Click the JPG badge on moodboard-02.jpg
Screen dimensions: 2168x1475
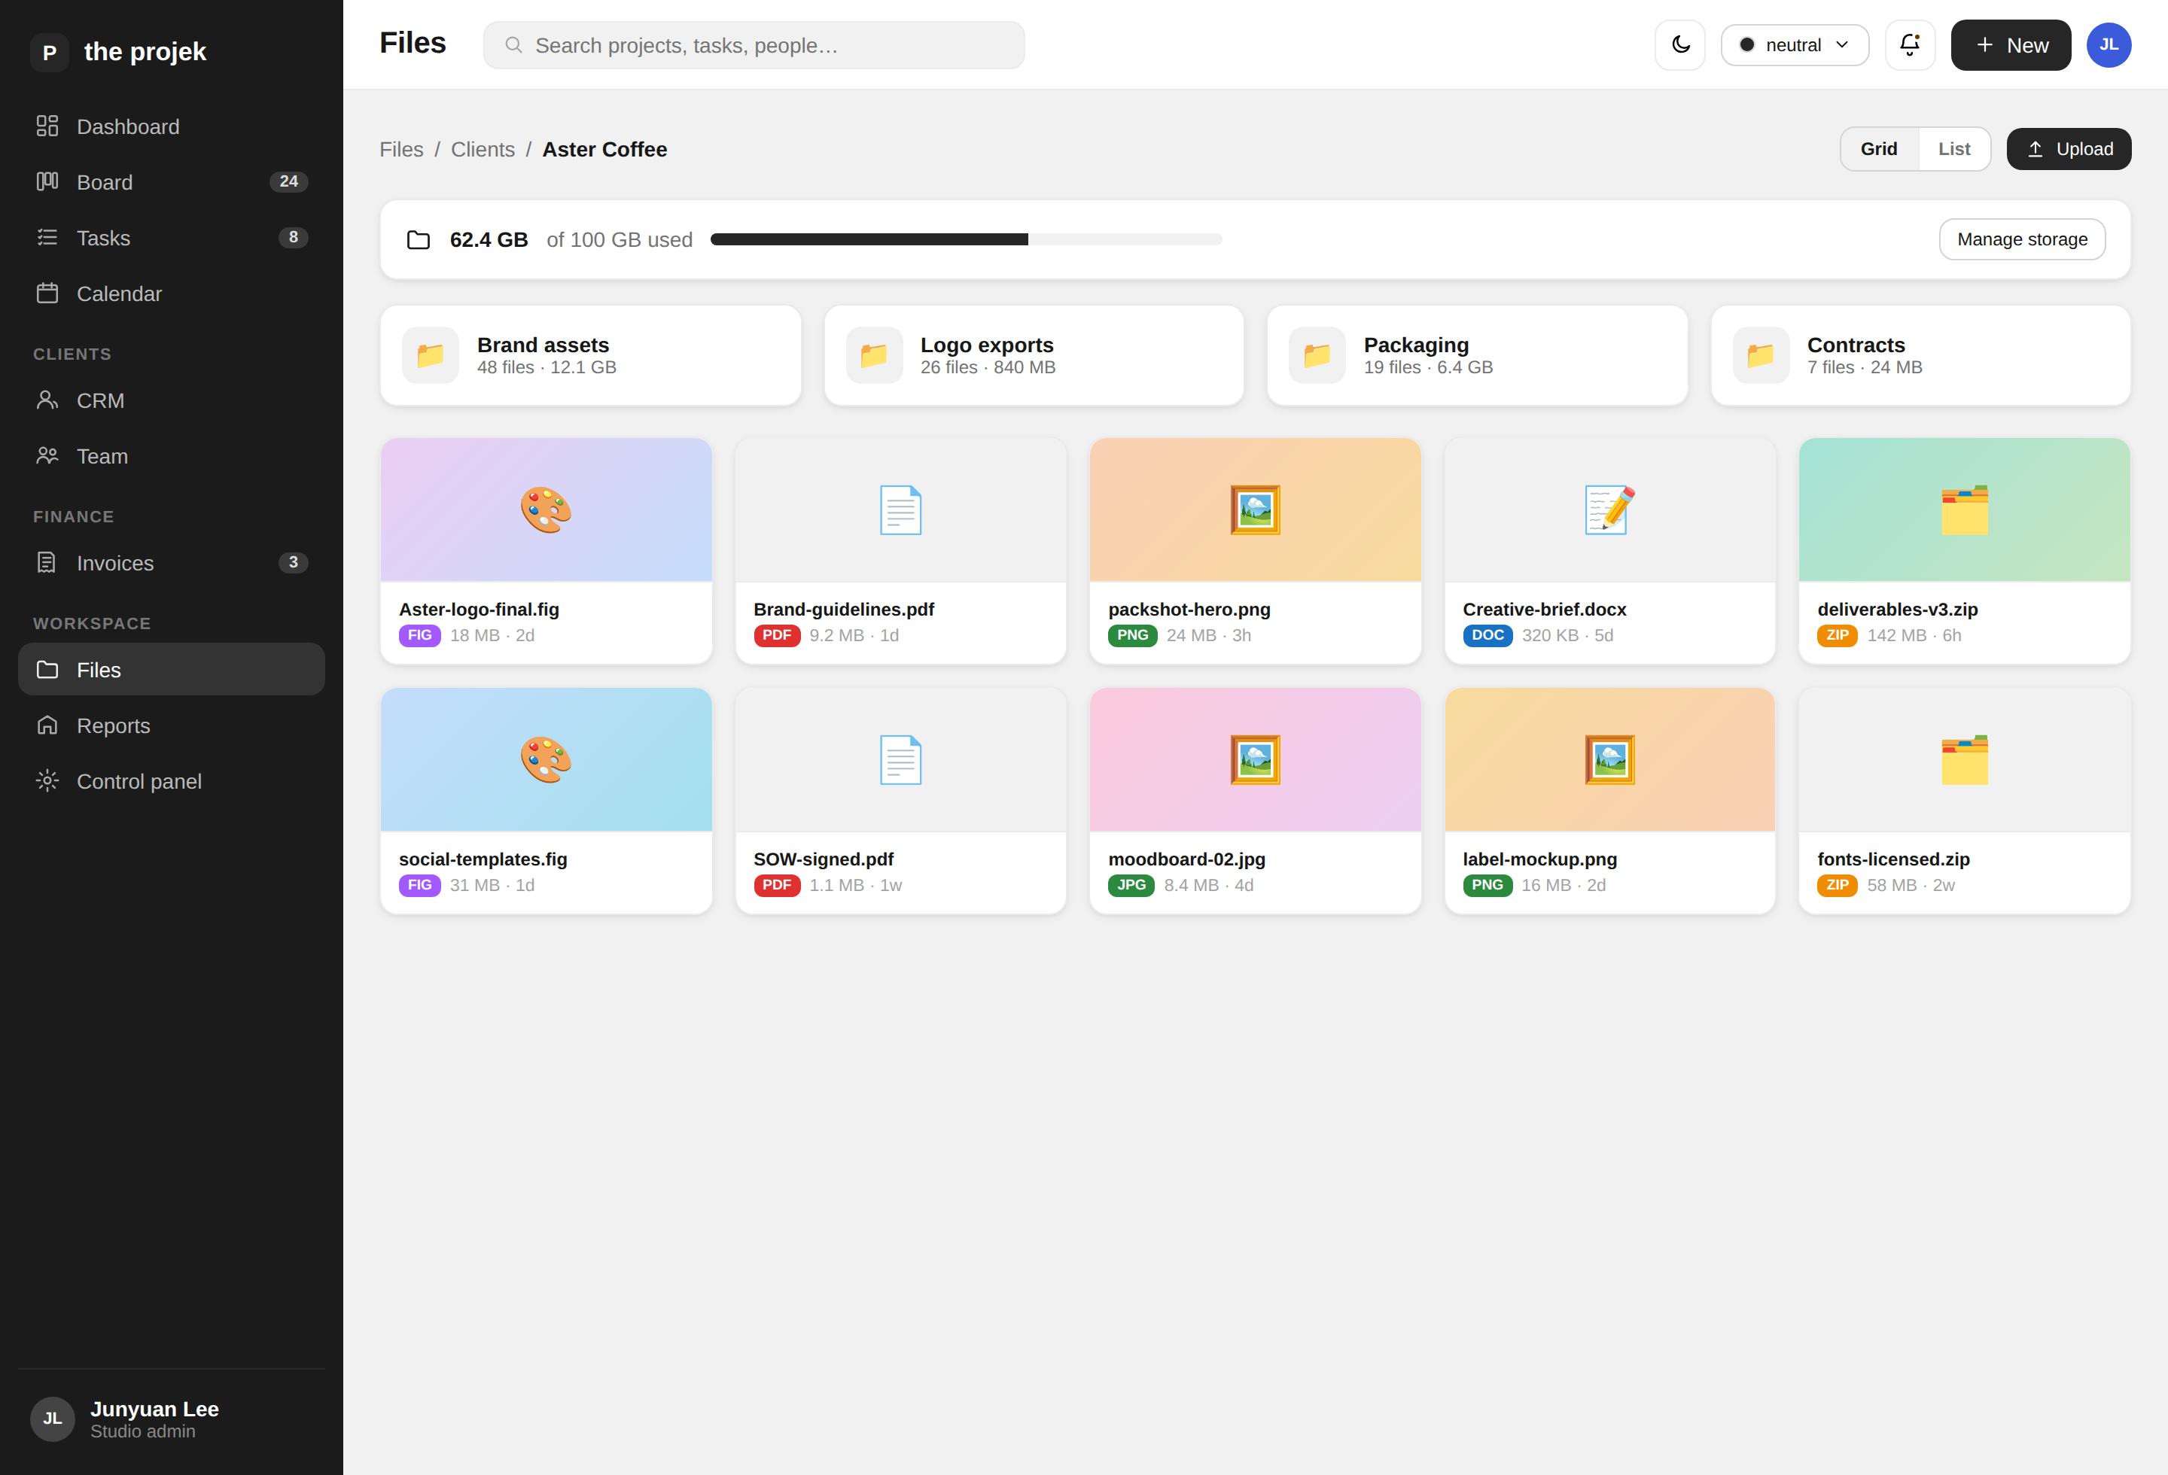pos(1131,885)
